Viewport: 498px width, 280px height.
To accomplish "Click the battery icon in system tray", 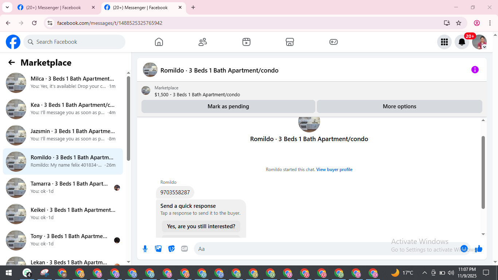I will click(x=442, y=273).
